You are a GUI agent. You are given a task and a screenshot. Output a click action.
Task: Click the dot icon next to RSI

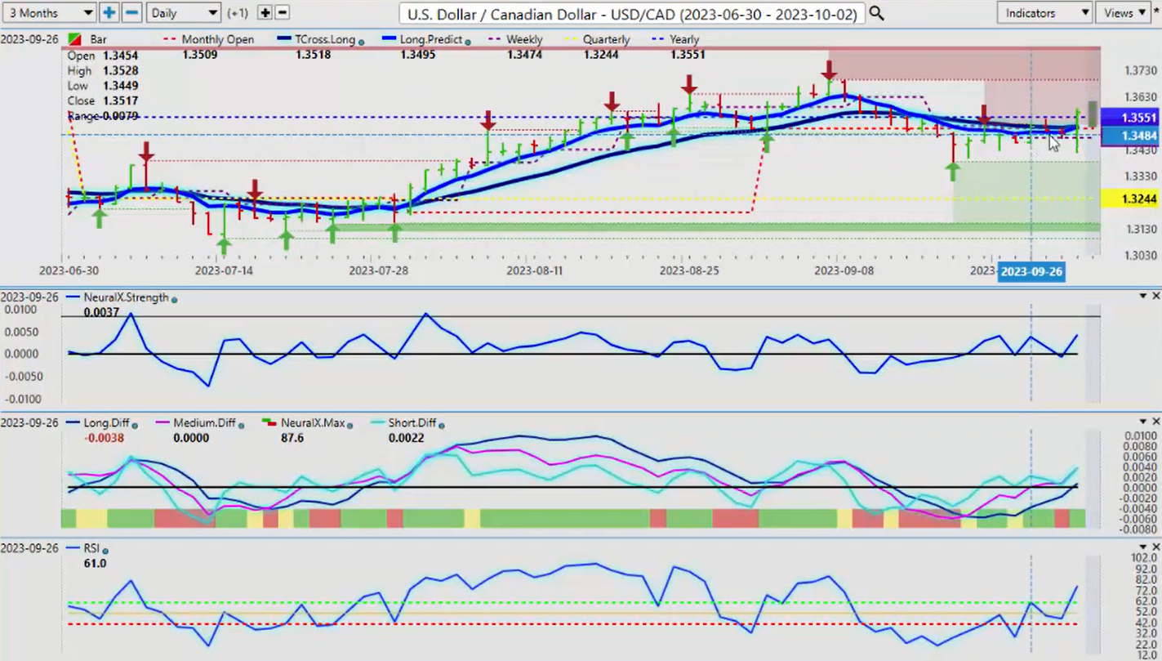[105, 550]
